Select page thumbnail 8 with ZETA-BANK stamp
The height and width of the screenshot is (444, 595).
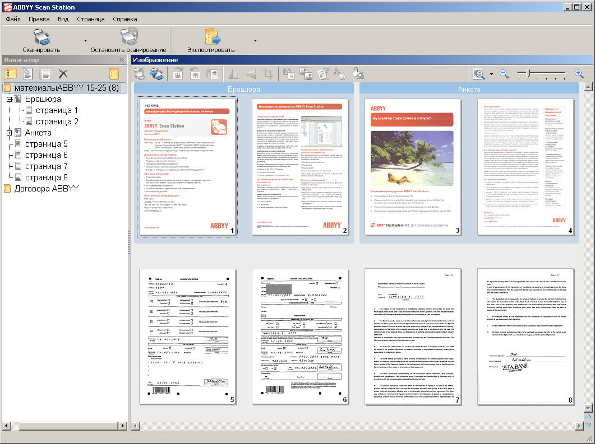point(525,336)
